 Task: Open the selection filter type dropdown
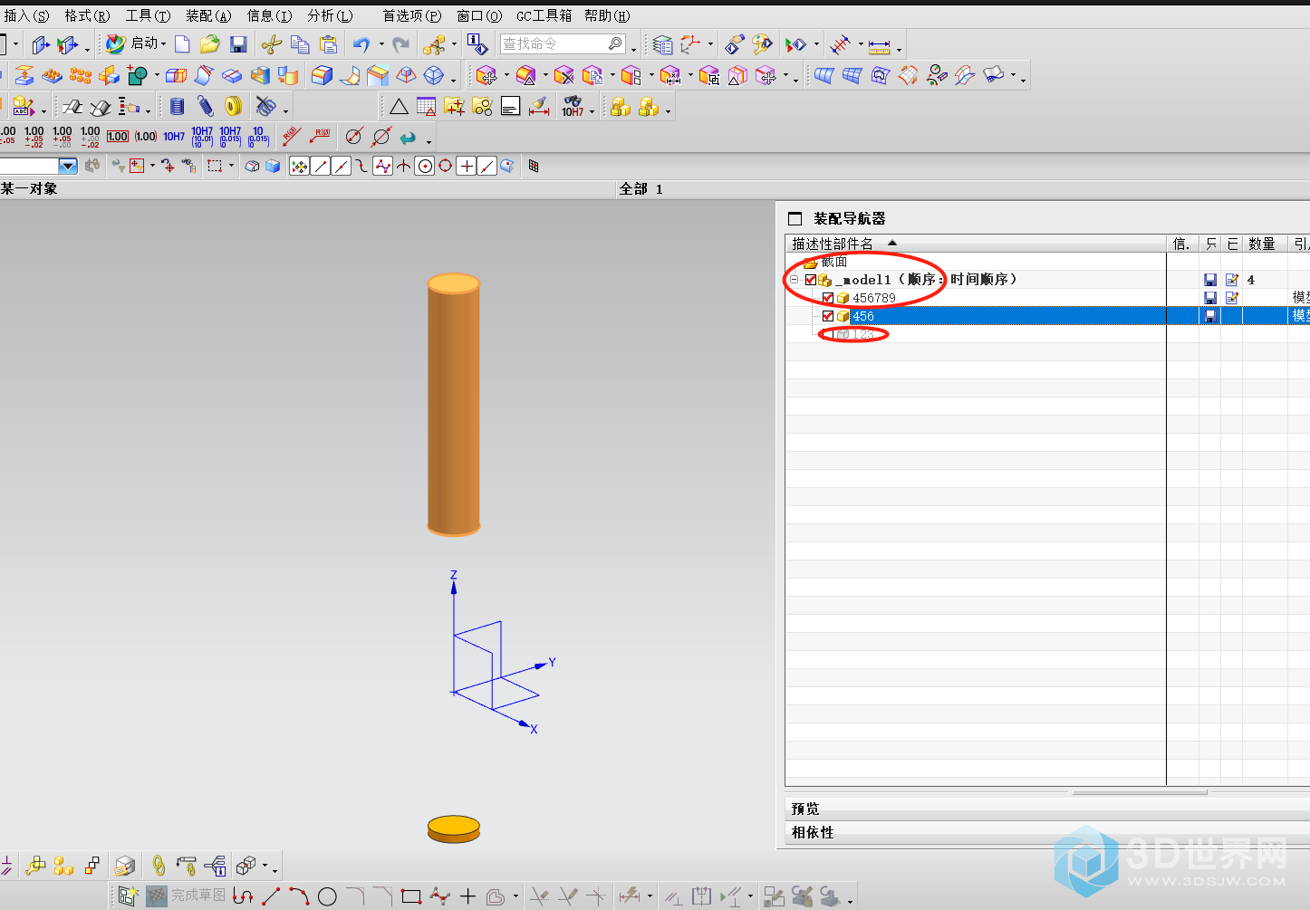68,166
